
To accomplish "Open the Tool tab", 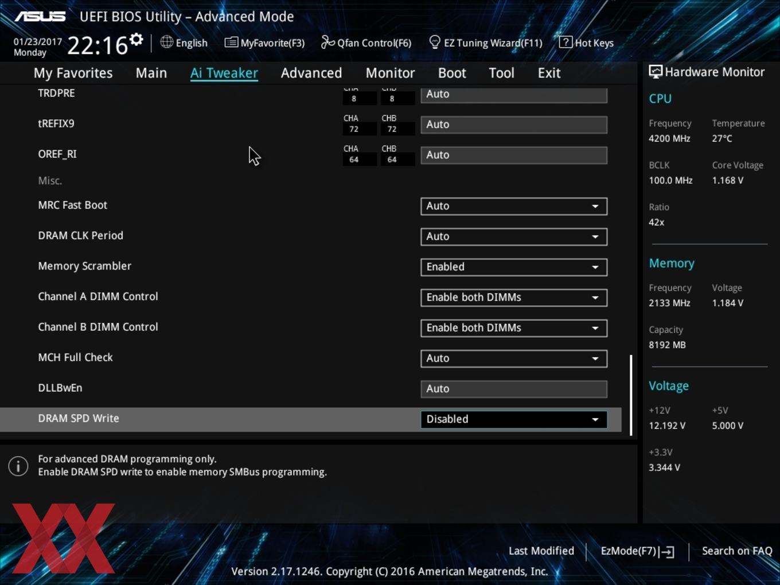I will [501, 73].
